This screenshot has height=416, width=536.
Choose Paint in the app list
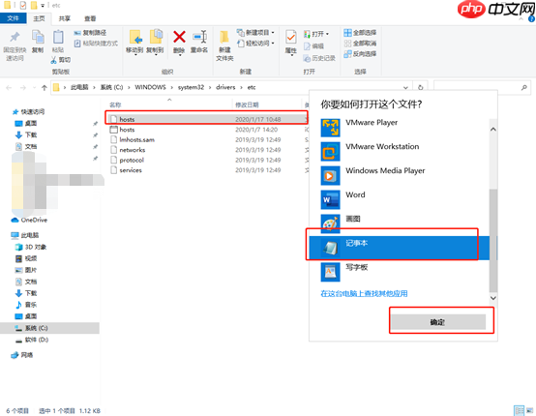pos(400,223)
